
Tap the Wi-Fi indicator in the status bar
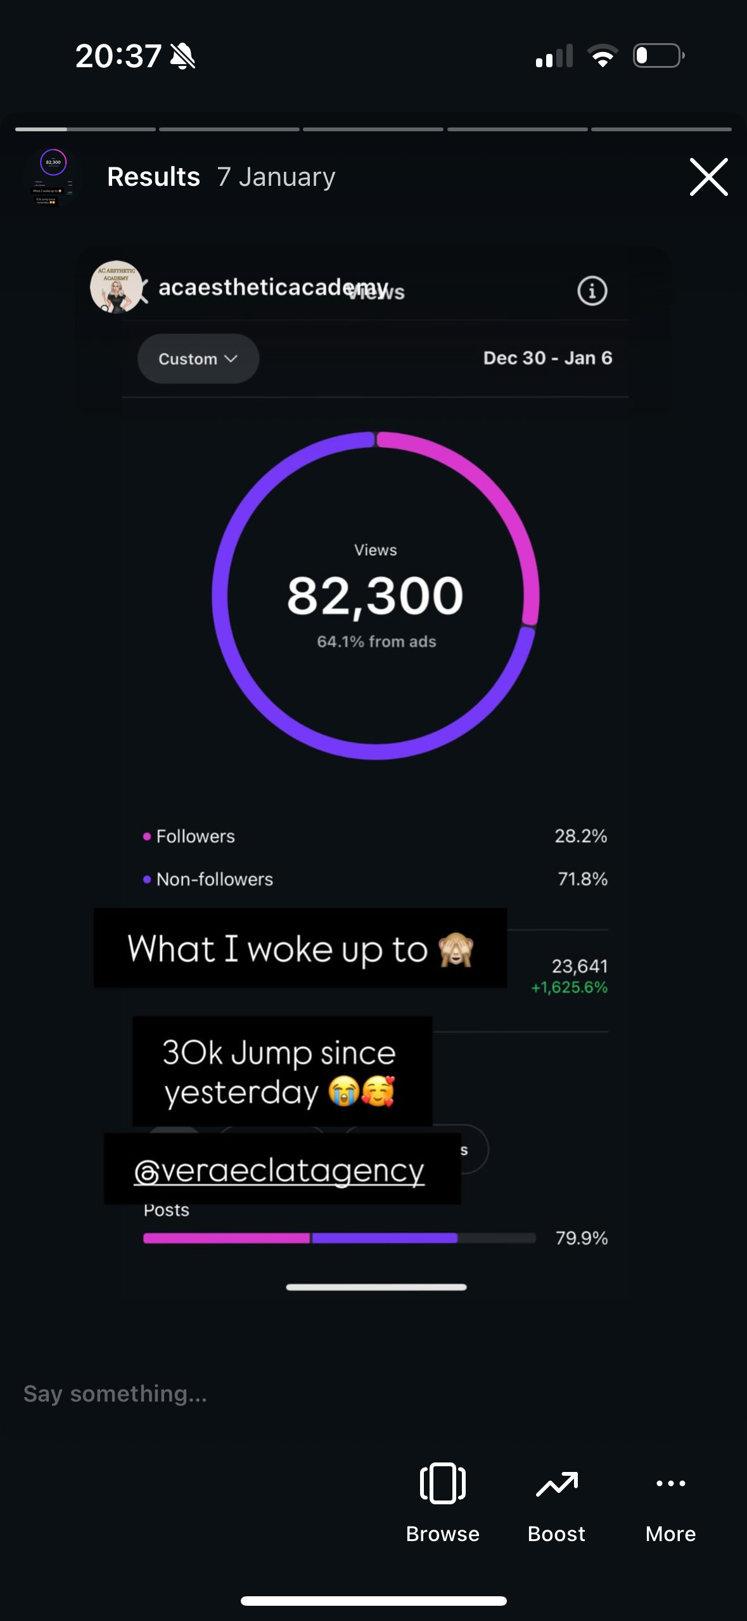pos(603,56)
